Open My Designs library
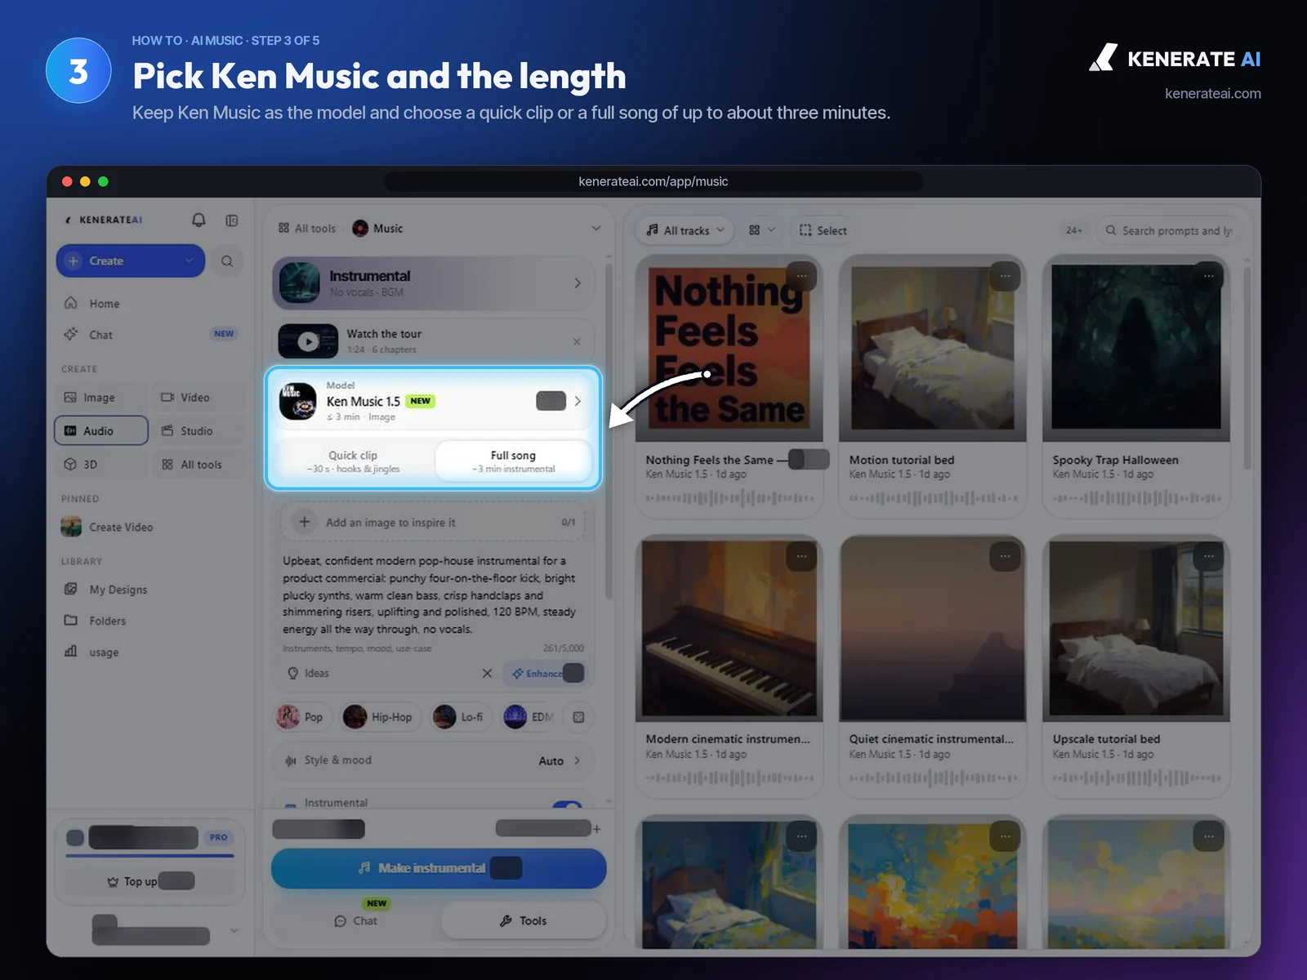Viewport: 1307px width, 980px height. point(118,589)
